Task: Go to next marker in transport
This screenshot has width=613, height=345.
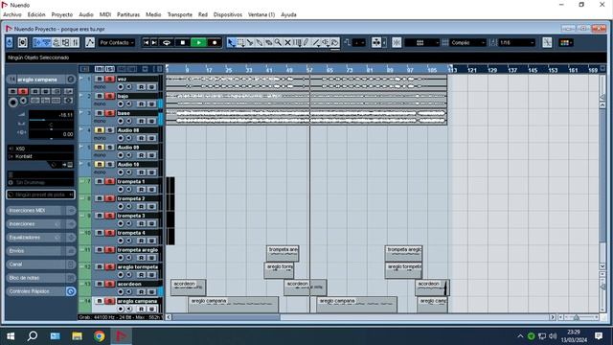Action: [x=154, y=42]
